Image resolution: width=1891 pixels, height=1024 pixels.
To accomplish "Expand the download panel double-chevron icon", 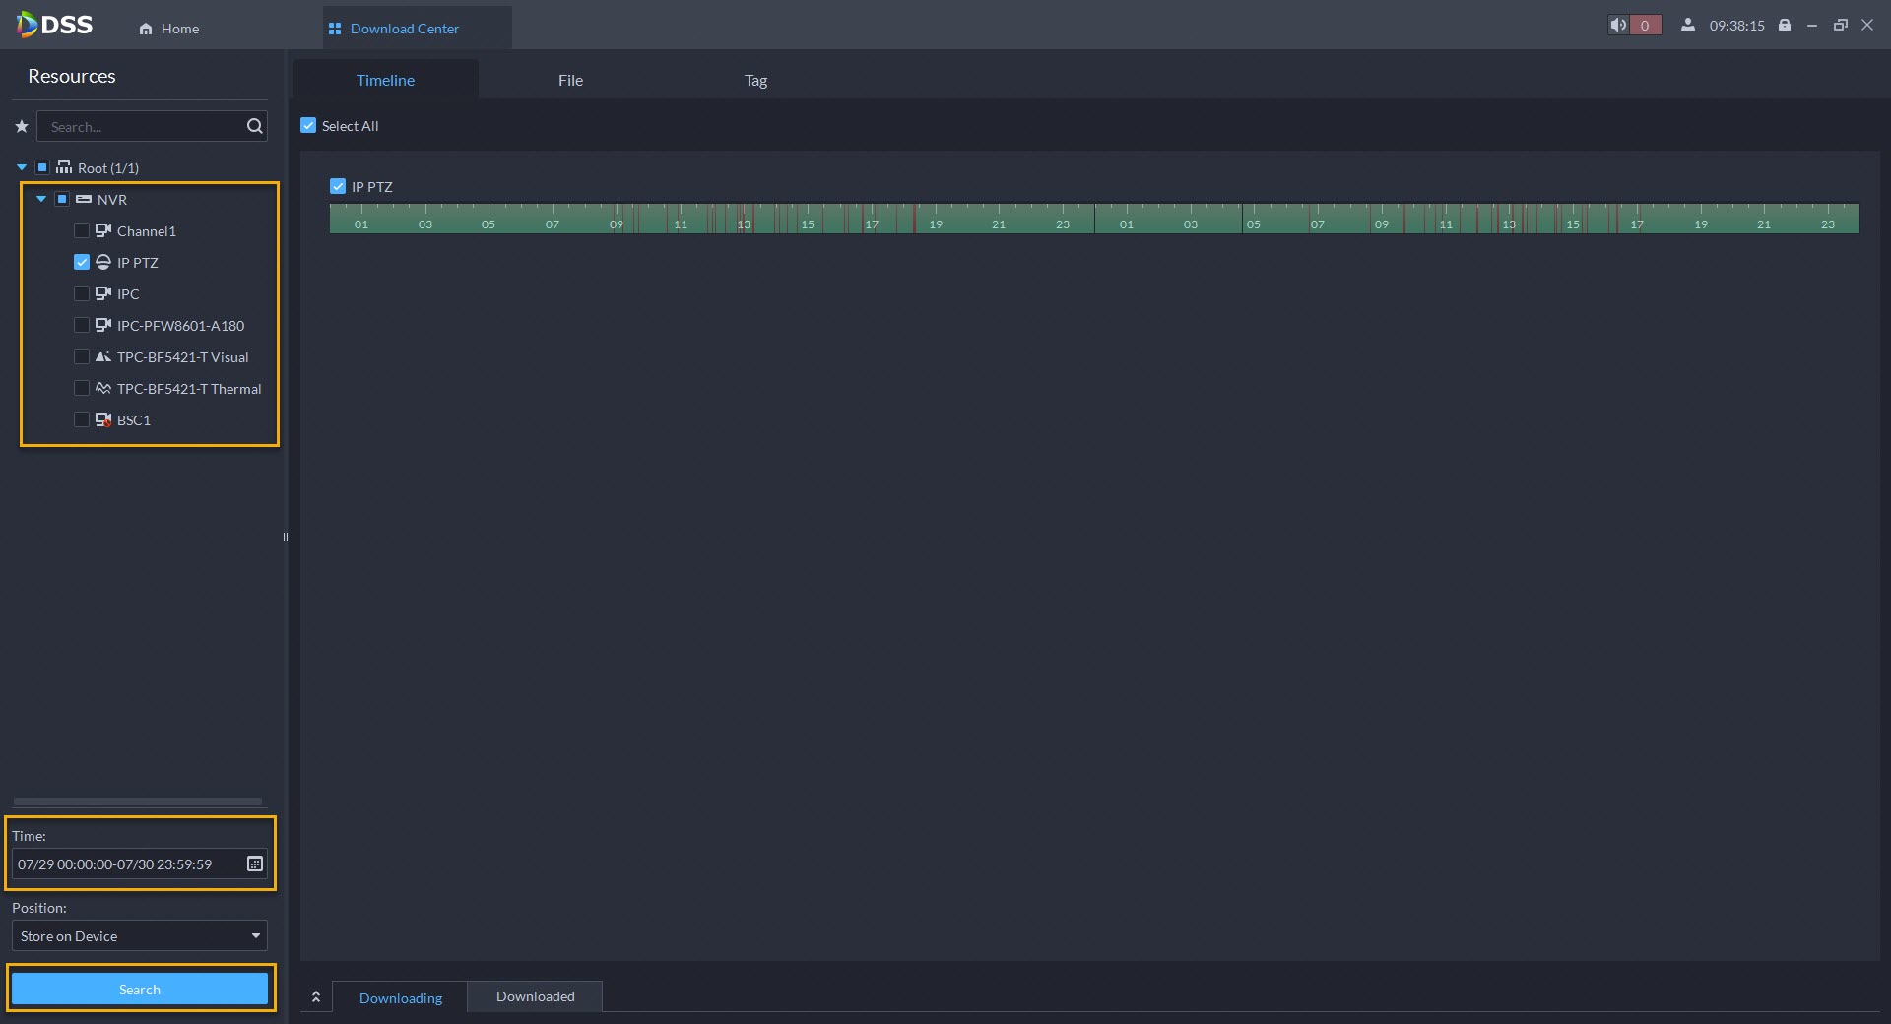I will [316, 997].
